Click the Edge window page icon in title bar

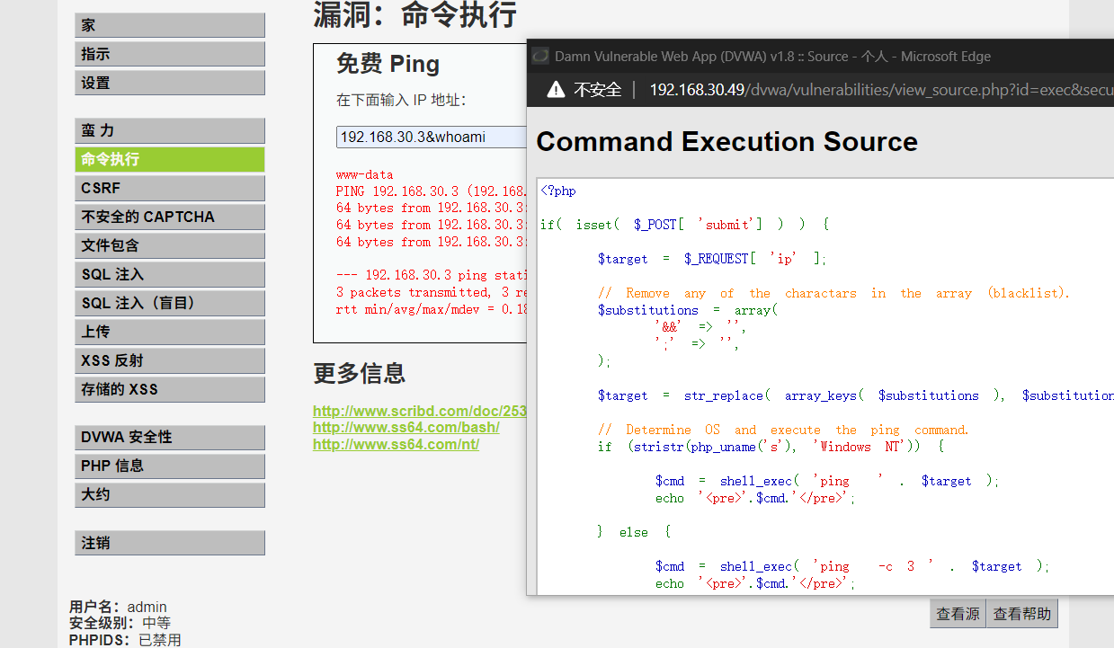[x=540, y=56]
